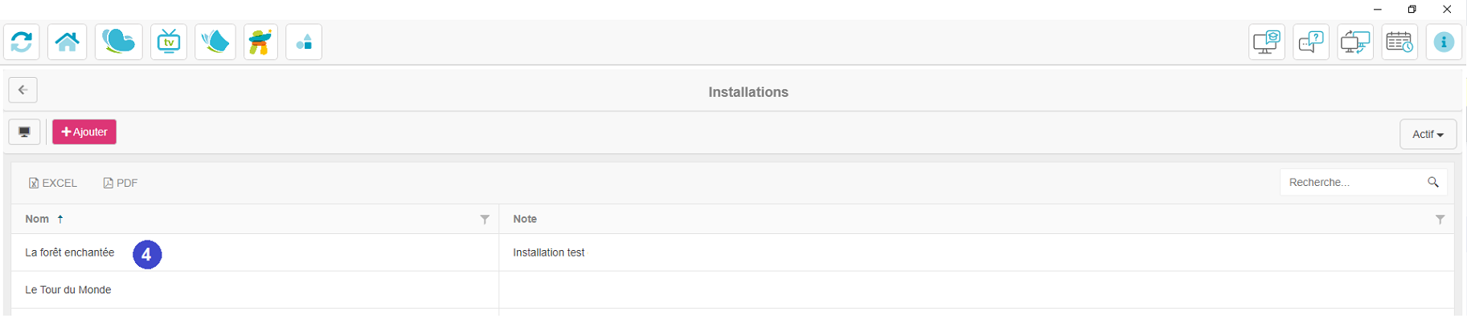
Task: Open the blue shapes module icon
Action: pyautogui.click(x=304, y=42)
